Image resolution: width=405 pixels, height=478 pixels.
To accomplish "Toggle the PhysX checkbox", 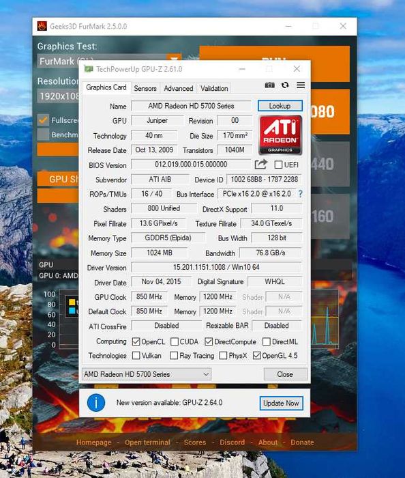I will tap(223, 356).
